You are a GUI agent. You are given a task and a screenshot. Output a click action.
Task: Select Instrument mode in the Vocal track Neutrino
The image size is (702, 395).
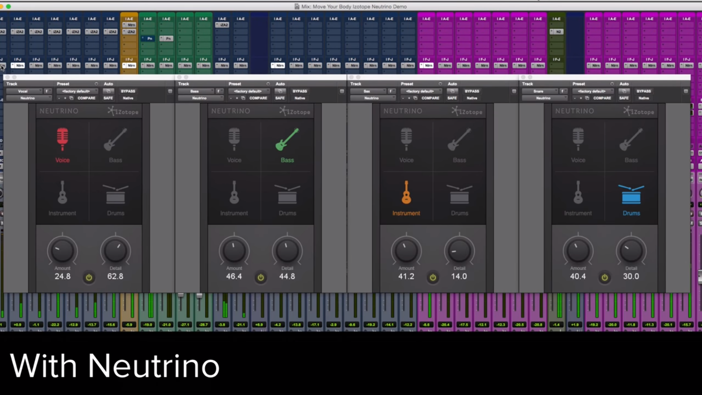point(62,198)
